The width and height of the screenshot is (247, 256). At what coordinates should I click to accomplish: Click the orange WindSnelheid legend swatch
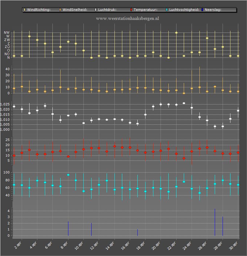click(x=60, y=10)
